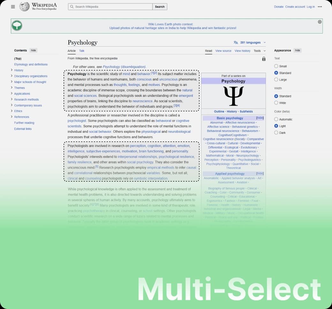Click the Create account link
332x309 pixels.
pyautogui.click(x=295, y=7)
